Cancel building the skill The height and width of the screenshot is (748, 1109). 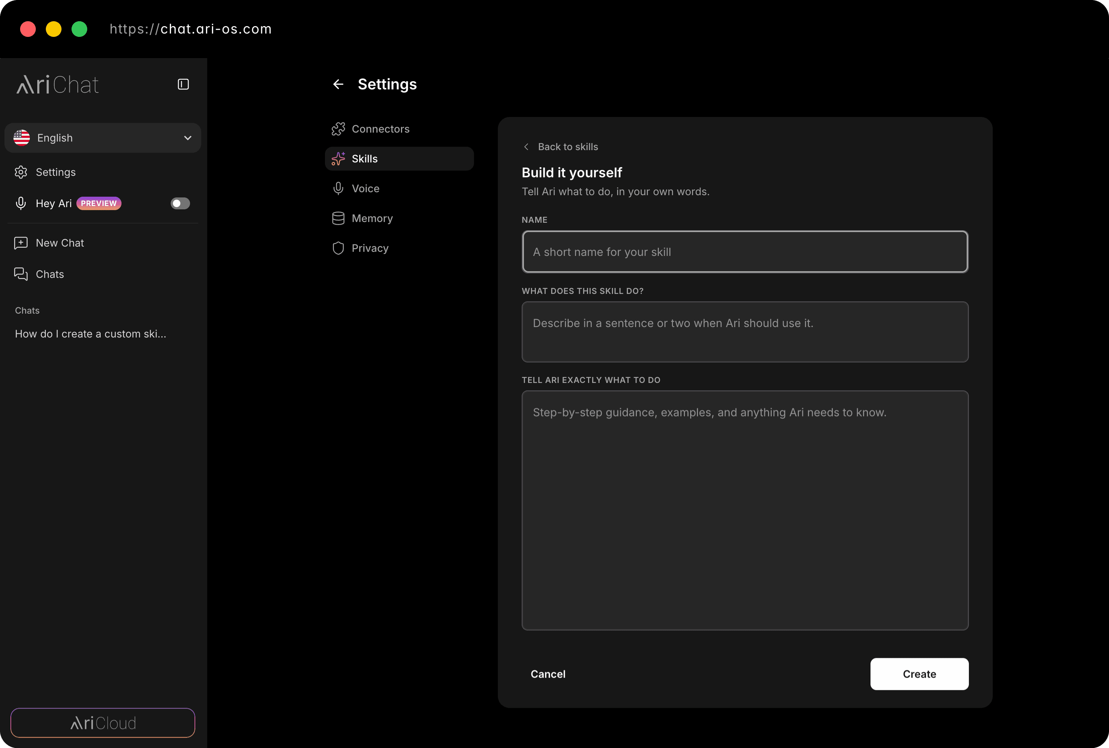[548, 674]
